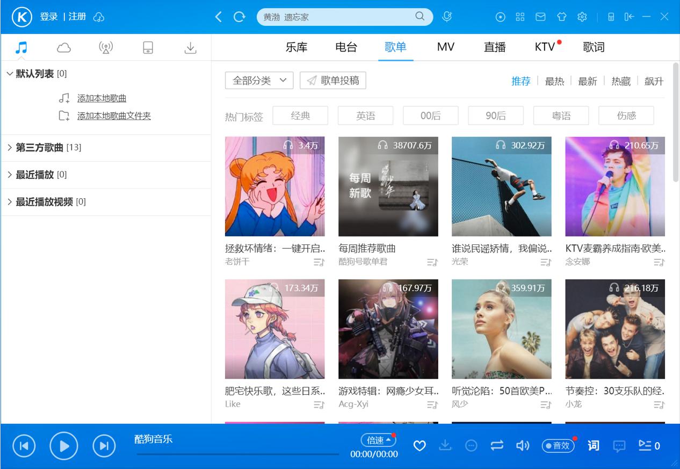The height and width of the screenshot is (469, 680).
Task: Click the playback progress bar
Action: (237, 454)
